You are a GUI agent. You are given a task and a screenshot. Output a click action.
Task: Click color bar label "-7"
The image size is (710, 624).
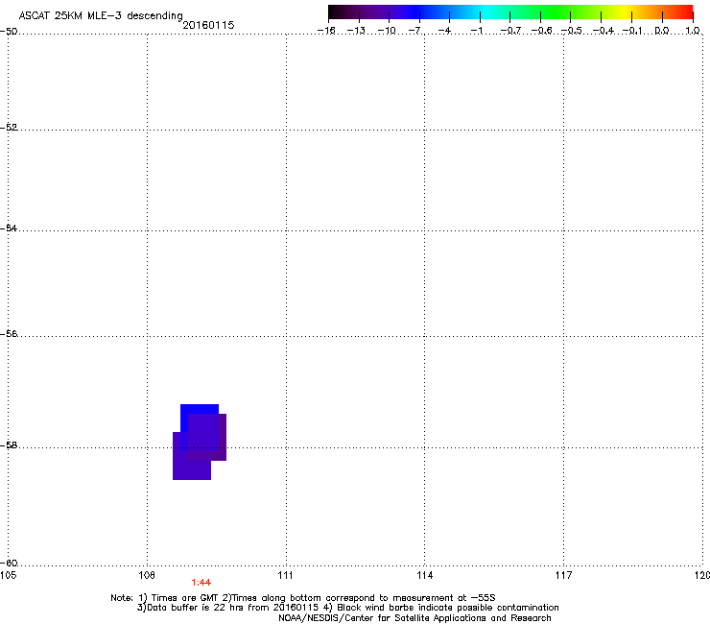coord(414,31)
